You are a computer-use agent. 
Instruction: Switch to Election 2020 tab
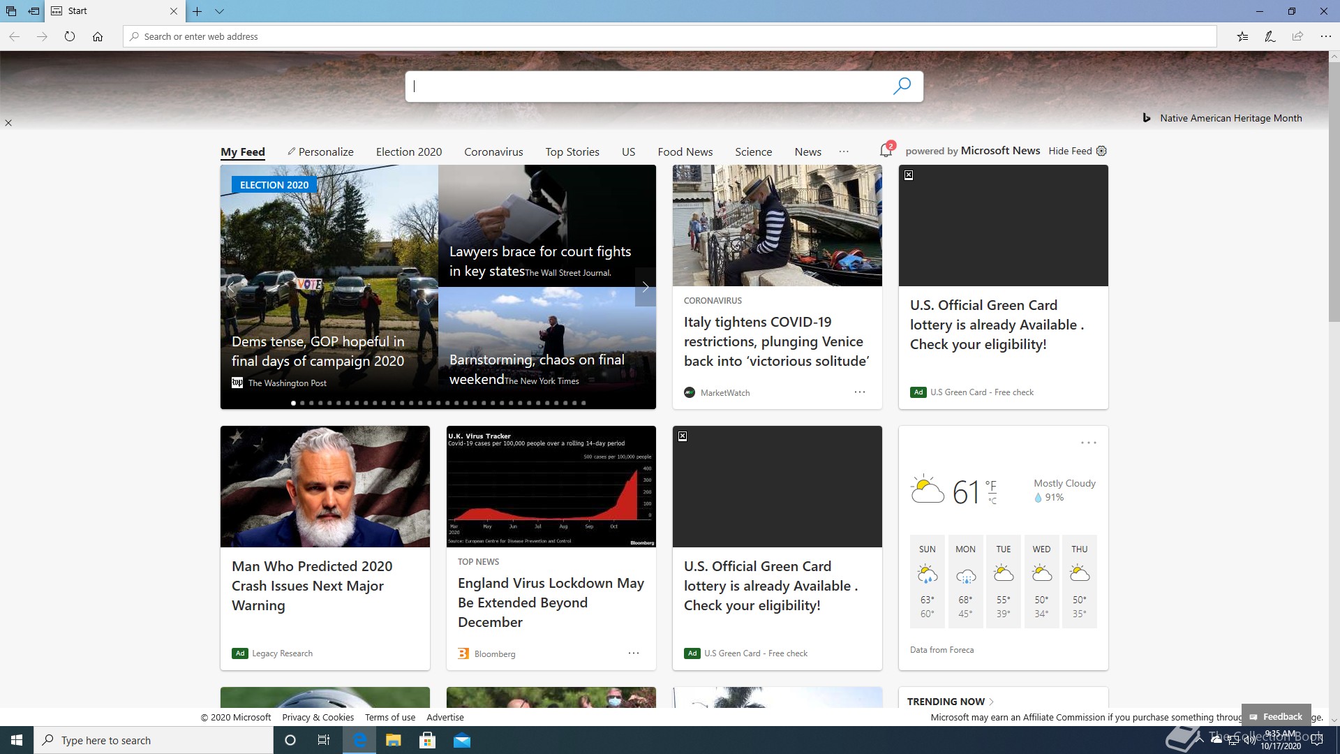(x=409, y=152)
